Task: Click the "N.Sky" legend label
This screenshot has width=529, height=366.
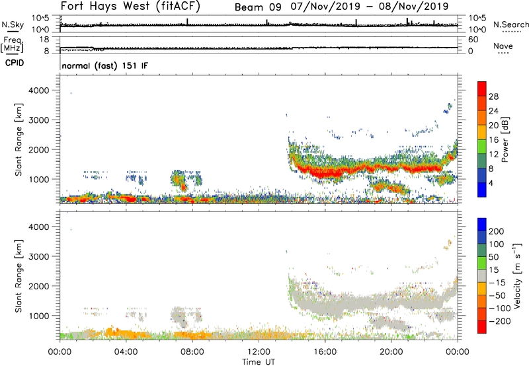Action: [13, 25]
